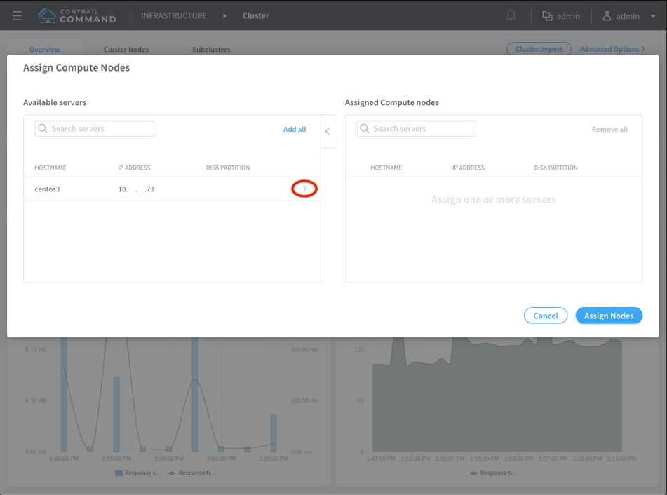This screenshot has height=495, width=667.
Task: Click the Assign Nodes button
Action: click(x=609, y=316)
